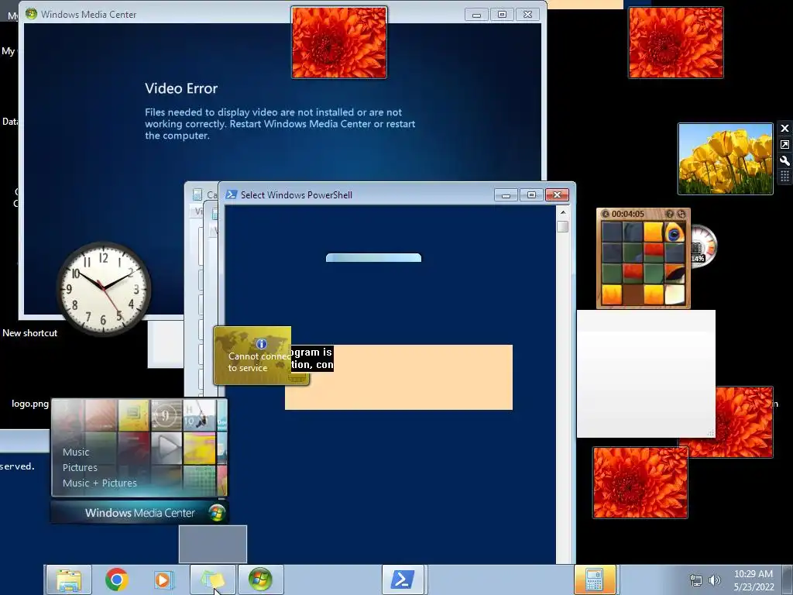The image size is (793, 595).
Task: Enlarge the tulips slideshow gadget
Action: (x=784, y=145)
